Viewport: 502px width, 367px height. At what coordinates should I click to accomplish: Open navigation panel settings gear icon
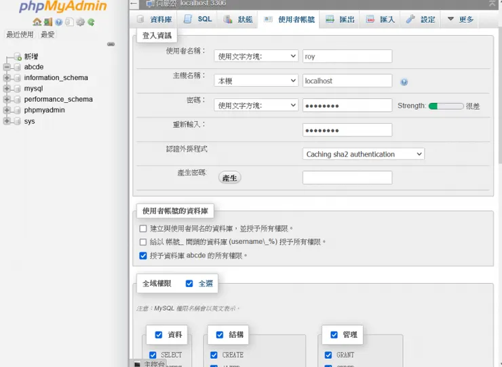click(x=80, y=22)
